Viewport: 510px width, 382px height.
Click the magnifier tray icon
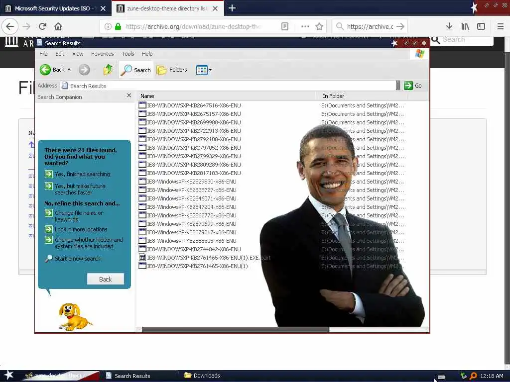tap(473, 376)
